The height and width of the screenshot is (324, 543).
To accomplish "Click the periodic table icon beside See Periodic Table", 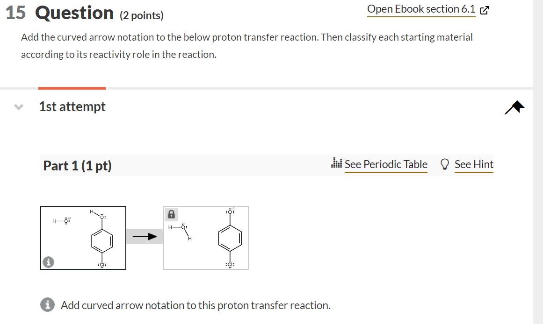I will point(336,163).
